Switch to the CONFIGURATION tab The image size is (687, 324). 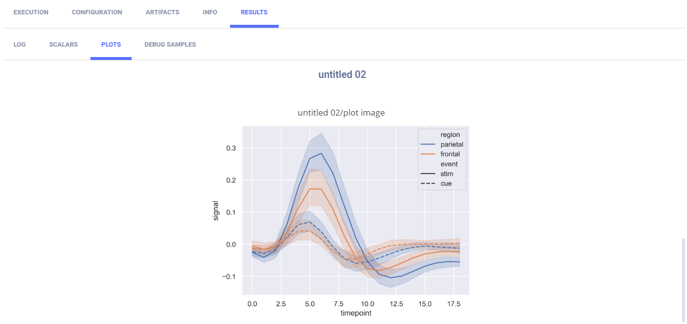(x=97, y=12)
